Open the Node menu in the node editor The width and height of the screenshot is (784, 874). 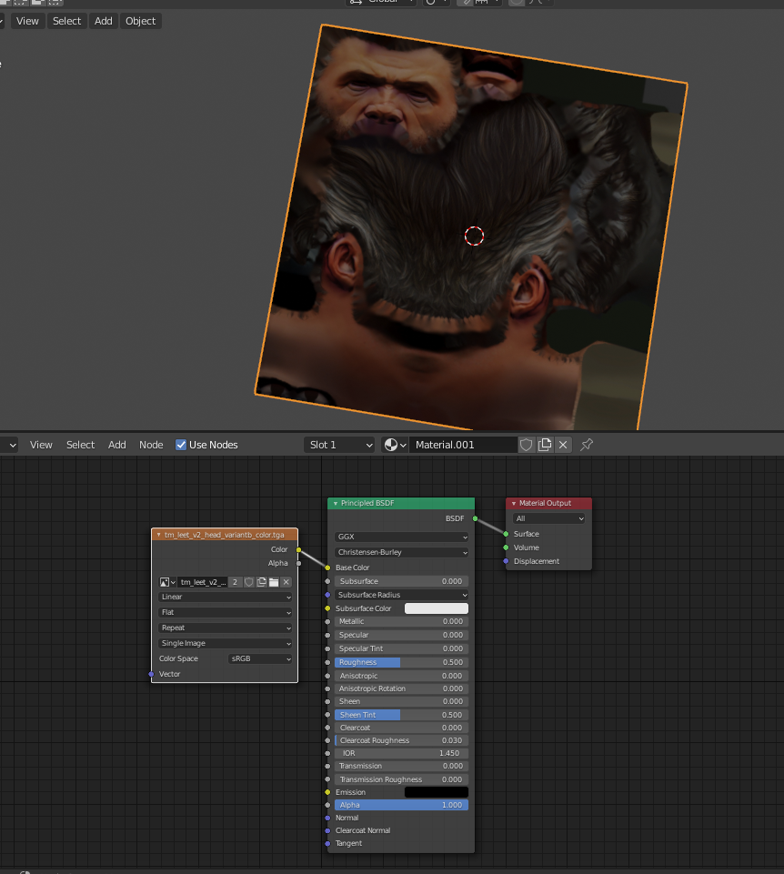point(151,445)
